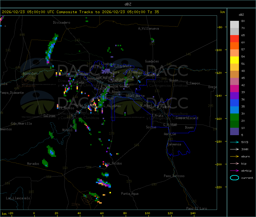Pick the green 20 dBZ color swatch
This screenshot has height=217, width=256.
[x=234, y=117]
